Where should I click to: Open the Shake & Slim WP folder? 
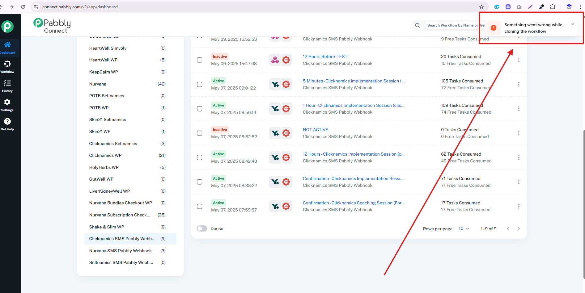tap(130, 227)
